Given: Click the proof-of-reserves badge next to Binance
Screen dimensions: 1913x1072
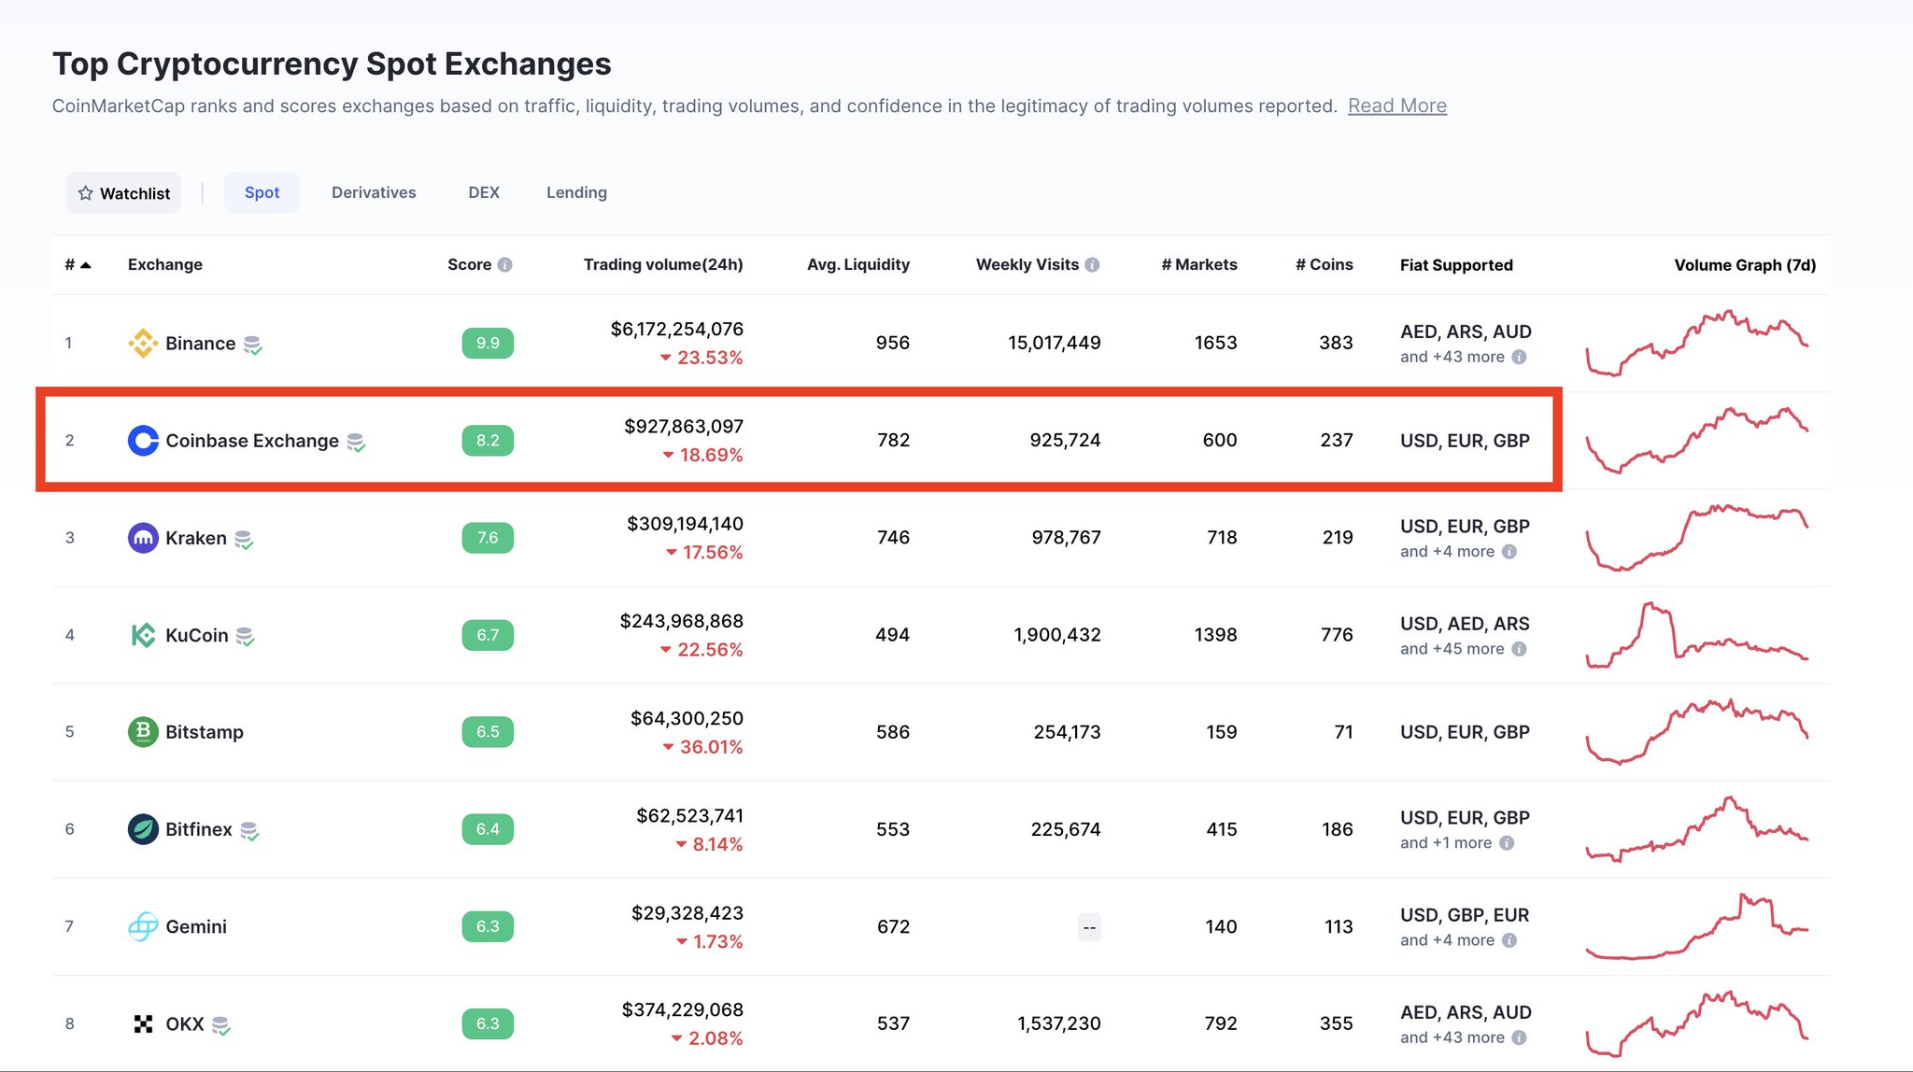Looking at the screenshot, I should pyautogui.click(x=253, y=345).
